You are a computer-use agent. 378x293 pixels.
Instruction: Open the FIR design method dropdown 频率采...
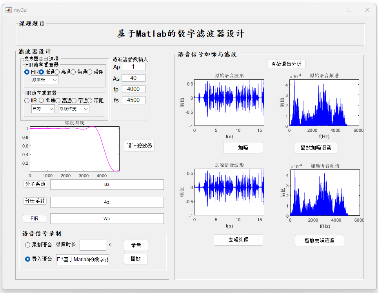pos(45,80)
